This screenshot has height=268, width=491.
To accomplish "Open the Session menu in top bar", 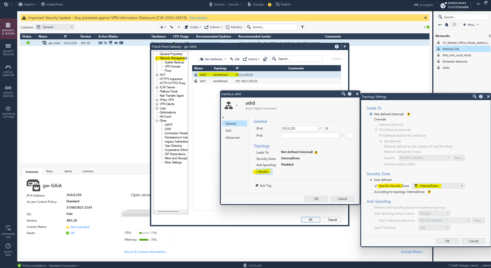I will click(235, 4).
